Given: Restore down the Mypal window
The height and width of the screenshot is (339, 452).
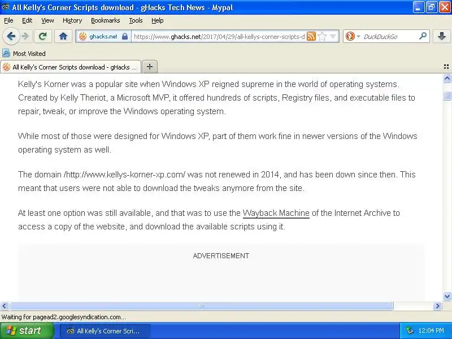Looking at the screenshot, I should tap(431, 7).
